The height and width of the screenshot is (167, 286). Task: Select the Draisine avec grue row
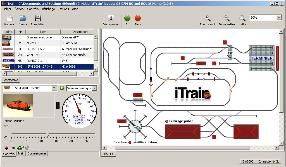(48, 37)
